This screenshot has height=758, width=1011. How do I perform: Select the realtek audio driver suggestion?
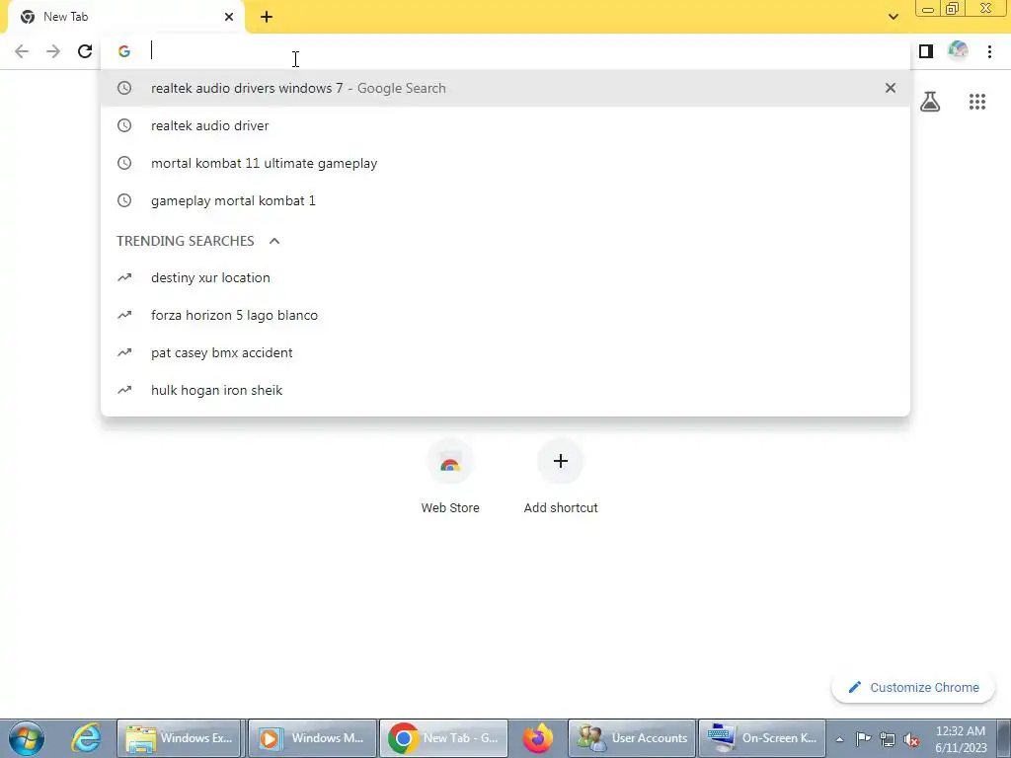tap(505, 125)
